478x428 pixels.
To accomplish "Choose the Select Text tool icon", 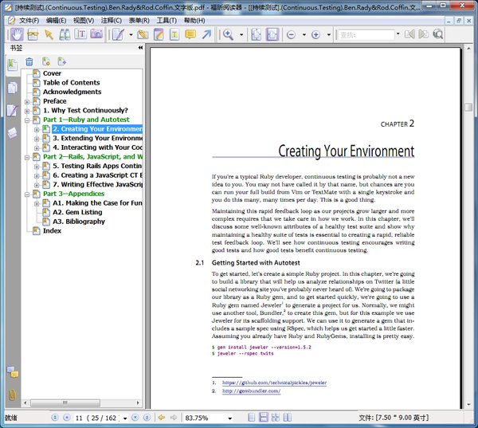I will click(x=80, y=34).
